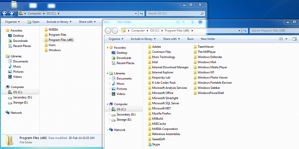This screenshot has width=299, height=149.
Task: Click refresh icon in the OS (C:) window
Action: click(141, 13)
